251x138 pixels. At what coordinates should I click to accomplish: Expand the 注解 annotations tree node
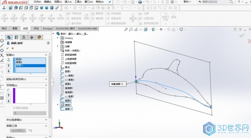pos(58,46)
